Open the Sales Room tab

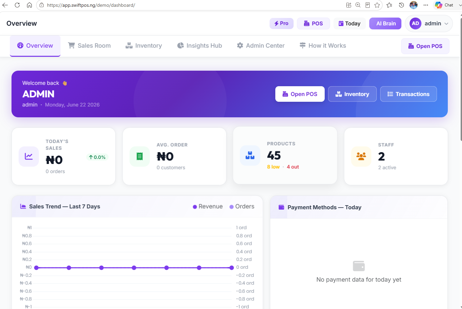[89, 46]
